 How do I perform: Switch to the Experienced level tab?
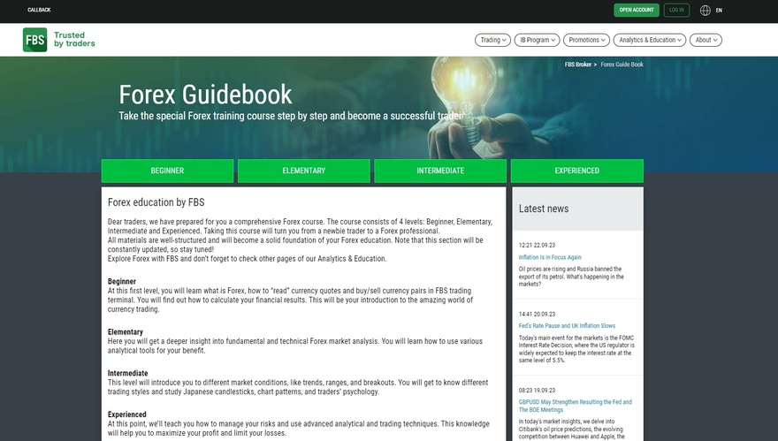pos(577,171)
